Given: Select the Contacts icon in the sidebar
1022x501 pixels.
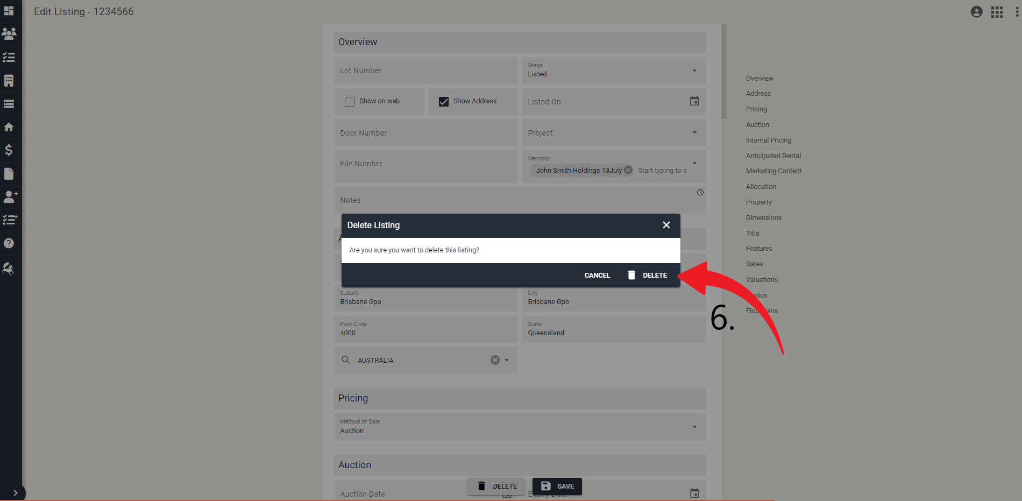Looking at the screenshot, I should pos(10,34).
